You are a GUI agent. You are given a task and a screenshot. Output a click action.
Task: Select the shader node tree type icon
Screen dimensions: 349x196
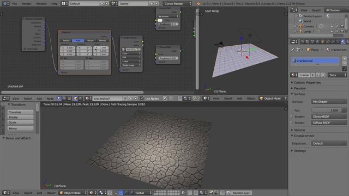[59, 98]
